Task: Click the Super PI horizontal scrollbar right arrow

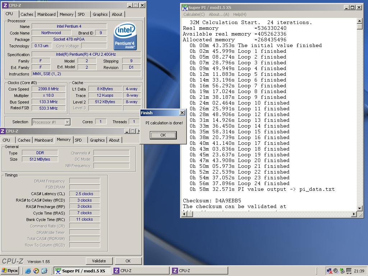Action: [354, 214]
